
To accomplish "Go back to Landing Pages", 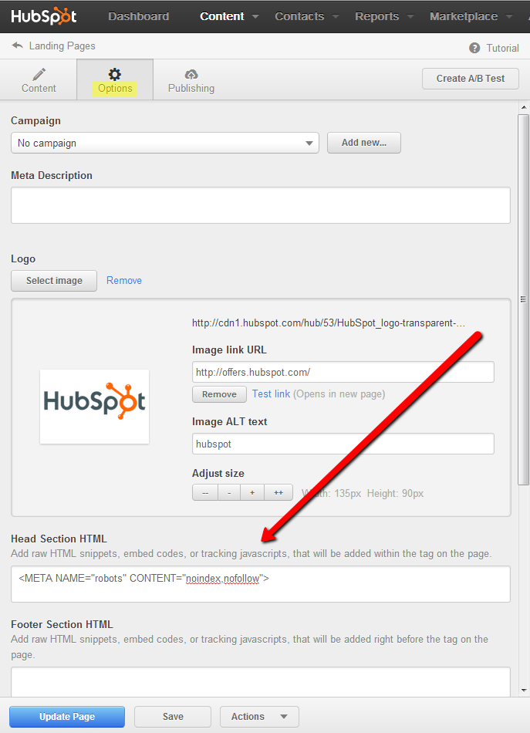I will pyautogui.click(x=62, y=46).
